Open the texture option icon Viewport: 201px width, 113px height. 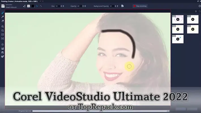pos(29,6)
